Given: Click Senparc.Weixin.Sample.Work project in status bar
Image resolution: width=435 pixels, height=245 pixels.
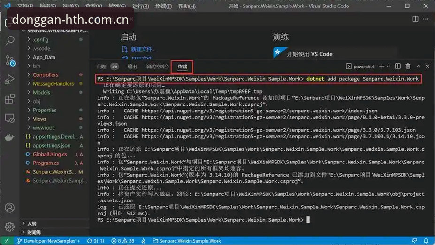Looking at the screenshot, I should [187, 241].
